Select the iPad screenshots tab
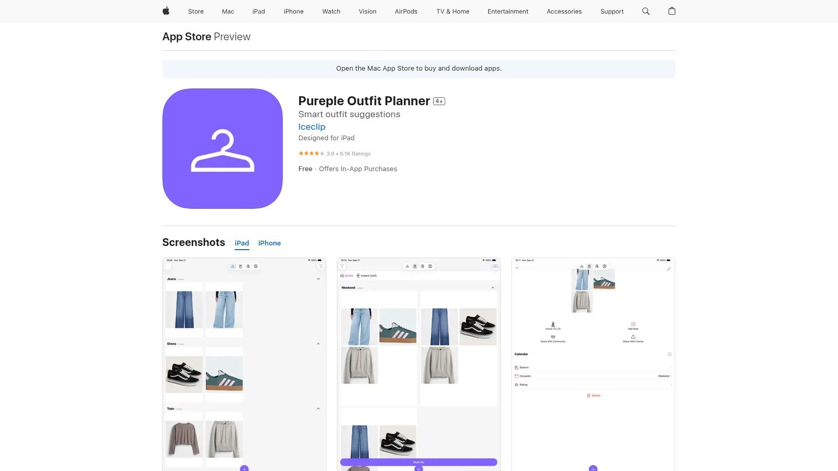This screenshot has width=838, height=471. coord(241,243)
